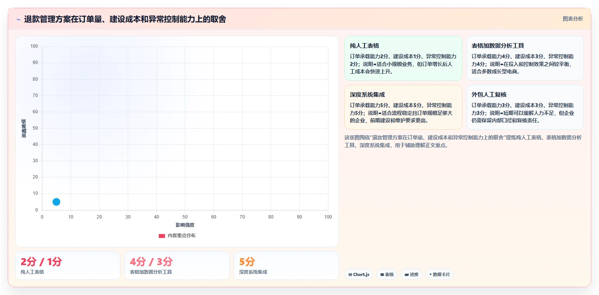The image size is (599, 295).
Task: Click the 表格 tag chip
Action: pos(387,274)
